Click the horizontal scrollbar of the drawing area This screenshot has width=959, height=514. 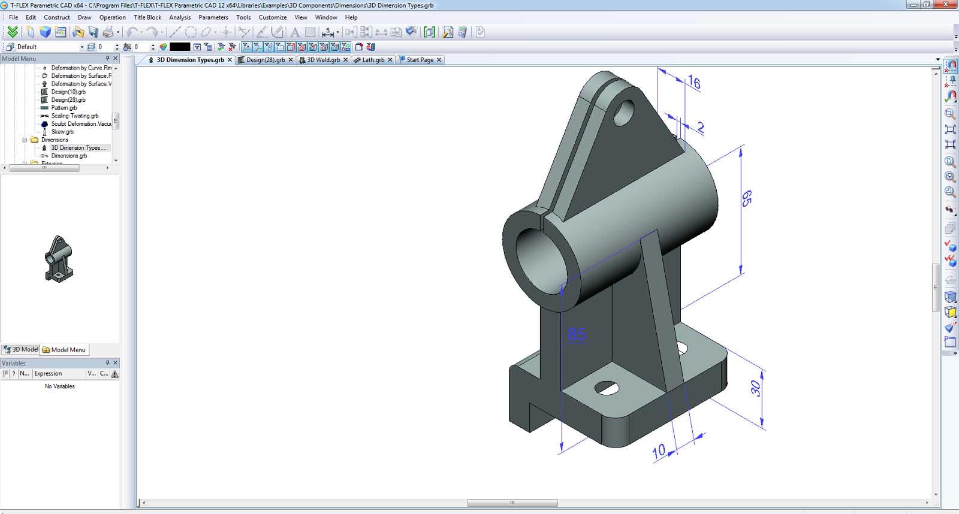pos(512,503)
